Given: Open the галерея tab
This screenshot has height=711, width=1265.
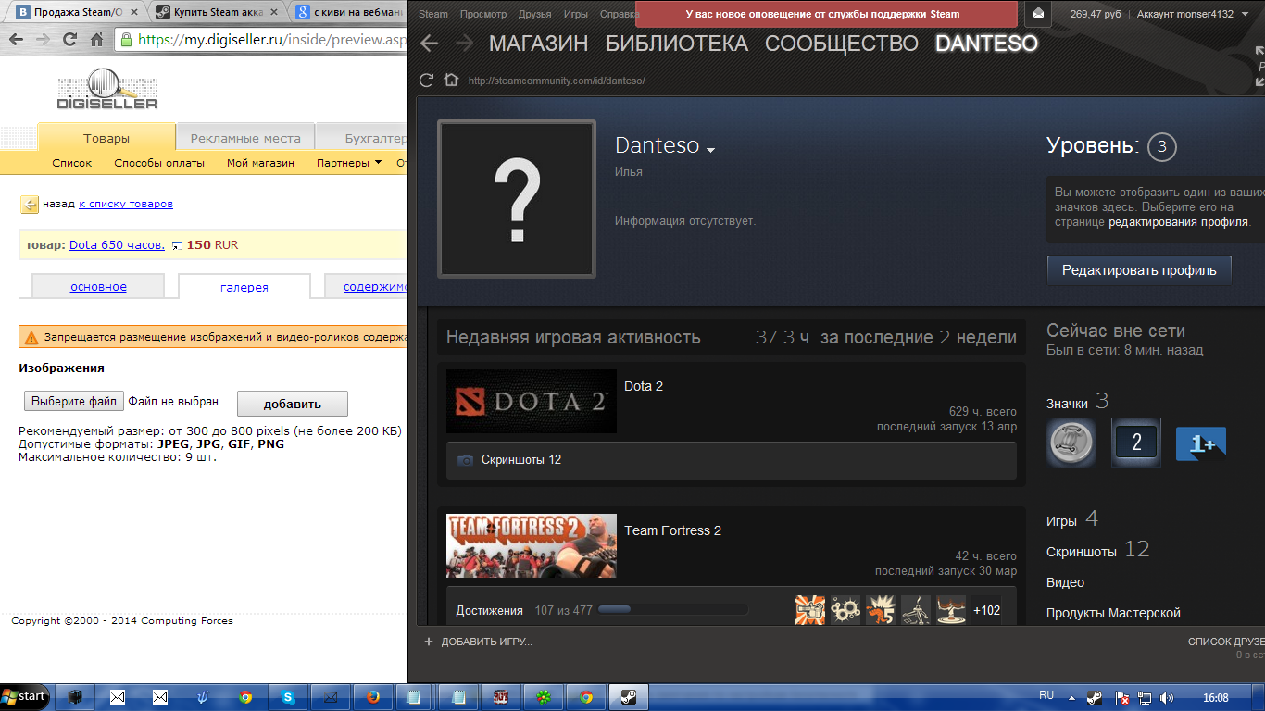Looking at the screenshot, I should click(244, 287).
